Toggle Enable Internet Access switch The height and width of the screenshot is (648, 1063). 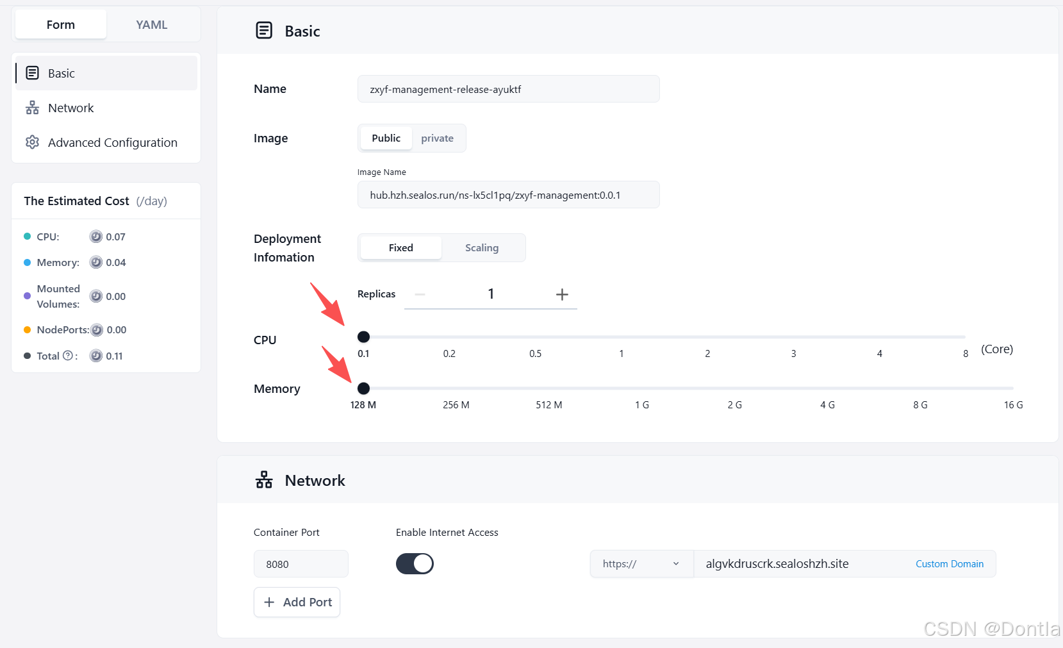(x=415, y=563)
